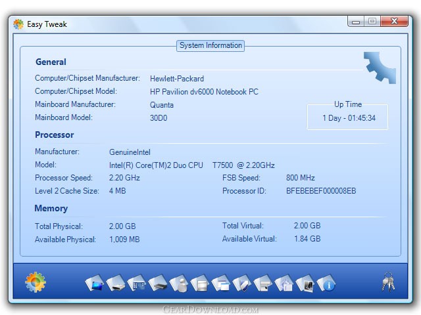This screenshot has height=315, width=421.
Task: Select HP Pavilion dv6000 Notebook PC text
Action: tap(204, 92)
